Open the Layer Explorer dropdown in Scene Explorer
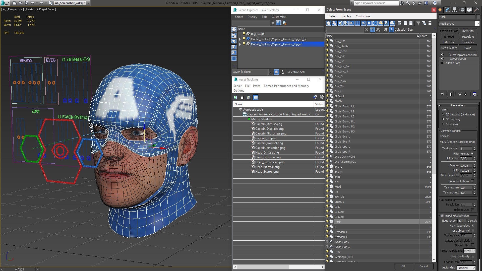This screenshot has height=271, width=482. pos(270,72)
